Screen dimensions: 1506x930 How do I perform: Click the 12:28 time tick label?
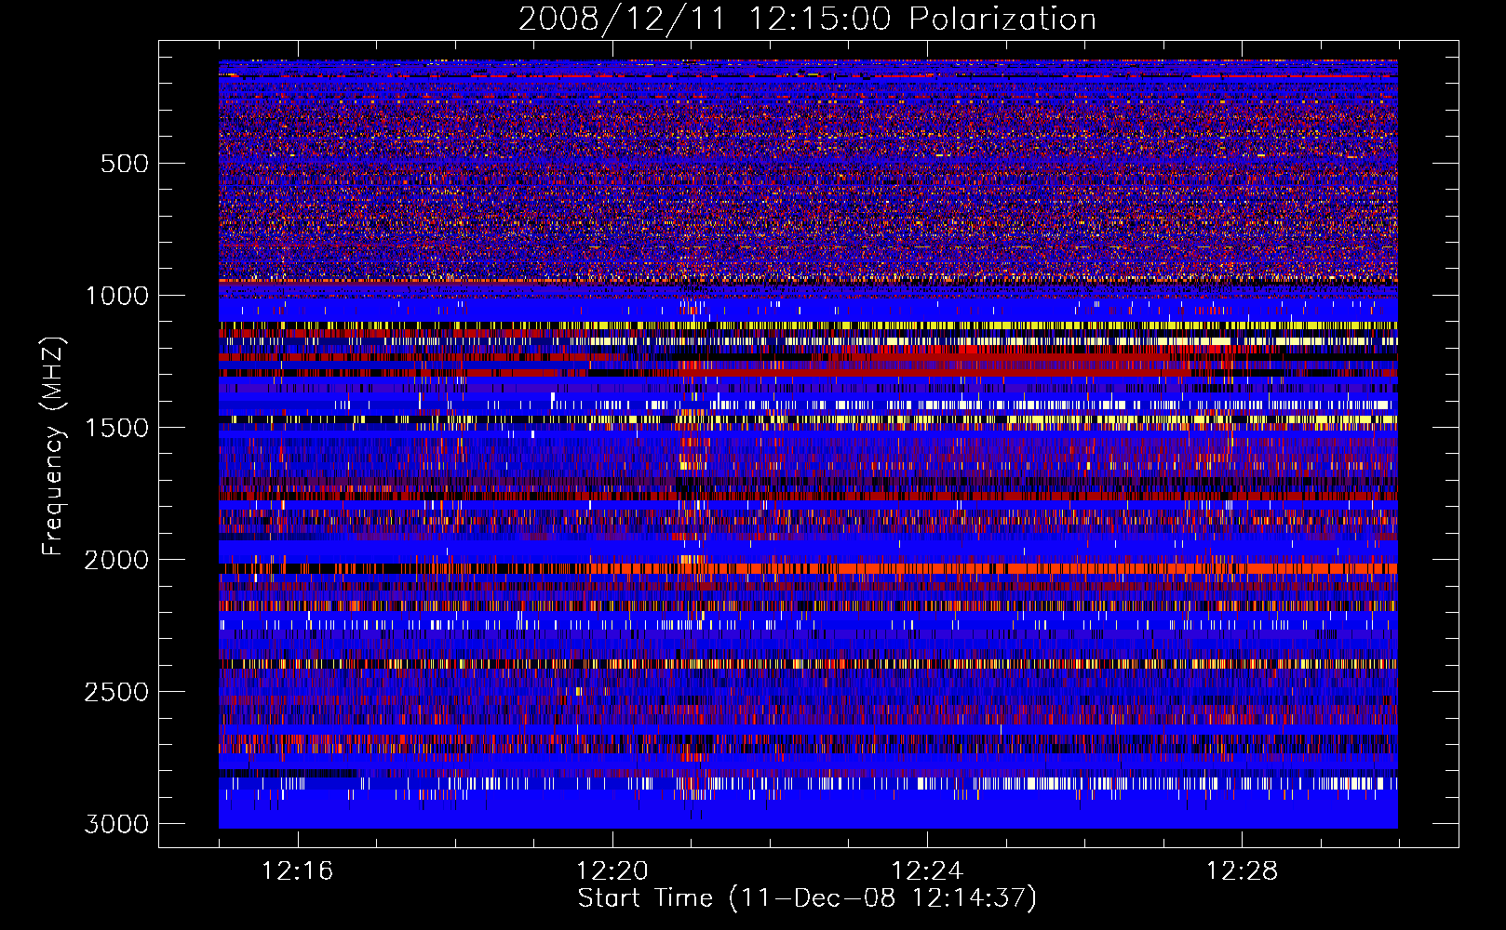coord(1242,871)
